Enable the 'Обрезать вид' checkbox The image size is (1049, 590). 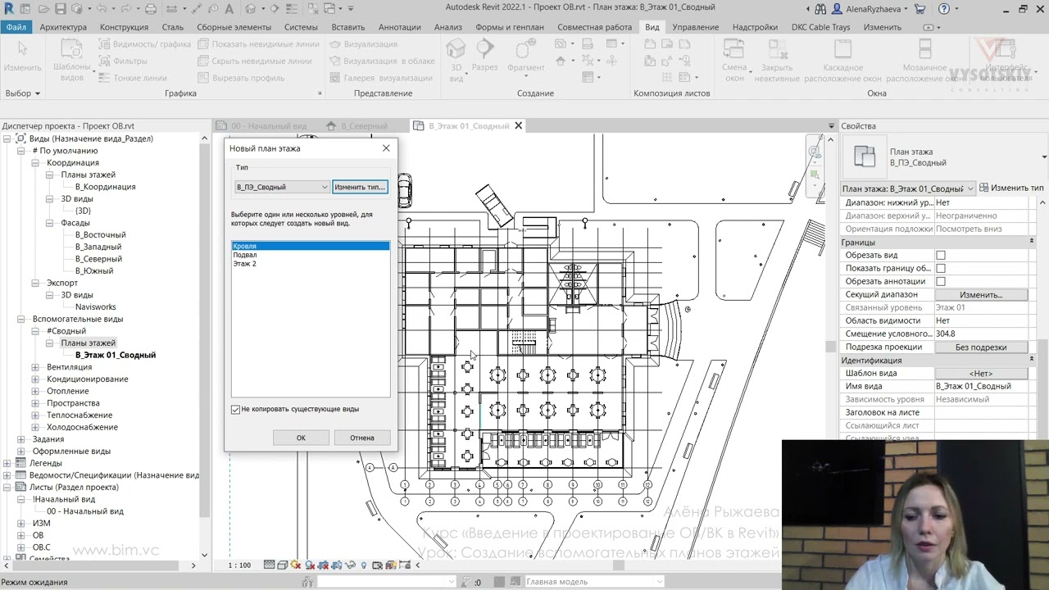click(941, 255)
